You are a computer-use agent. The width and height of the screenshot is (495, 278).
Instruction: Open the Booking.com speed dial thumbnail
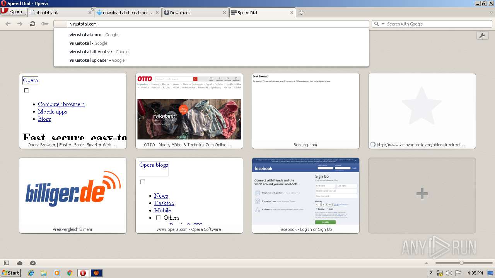(x=306, y=111)
